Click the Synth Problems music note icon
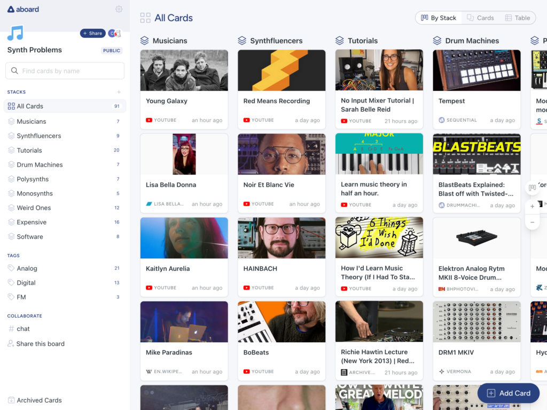This screenshot has width=547, height=410. click(15, 33)
